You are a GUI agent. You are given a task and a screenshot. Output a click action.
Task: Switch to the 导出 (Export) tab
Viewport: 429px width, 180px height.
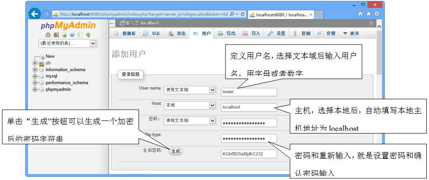(226, 34)
